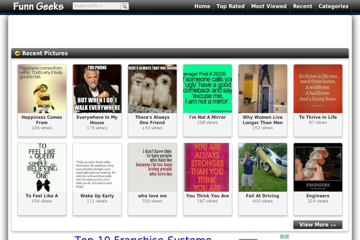This screenshot has height=240, width=360.
Task: Click the smiley icon beside Recent Pictures
Action: (x=17, y=53)
